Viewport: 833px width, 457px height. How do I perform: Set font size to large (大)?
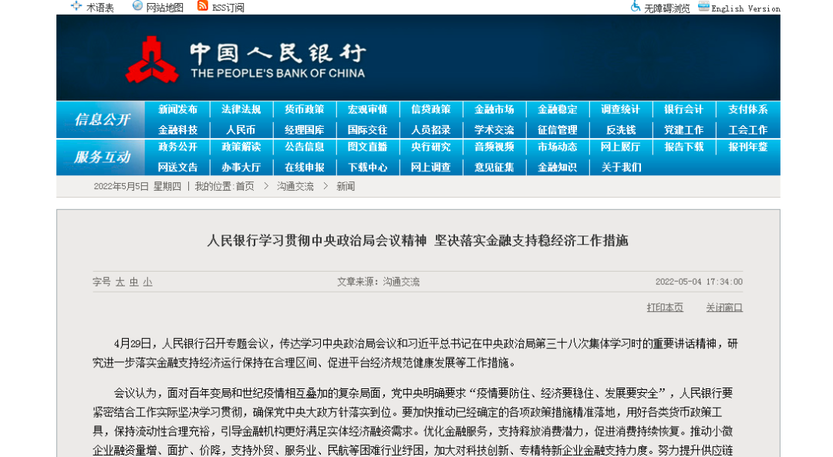click(120, 283)
